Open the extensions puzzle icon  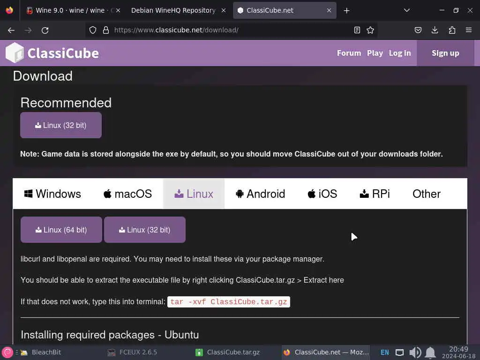(452, 30)
